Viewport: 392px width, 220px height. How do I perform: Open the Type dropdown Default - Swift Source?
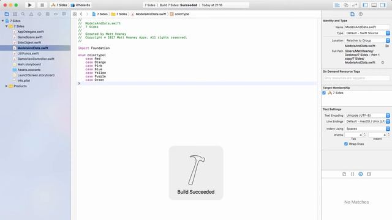coord(367,33)
